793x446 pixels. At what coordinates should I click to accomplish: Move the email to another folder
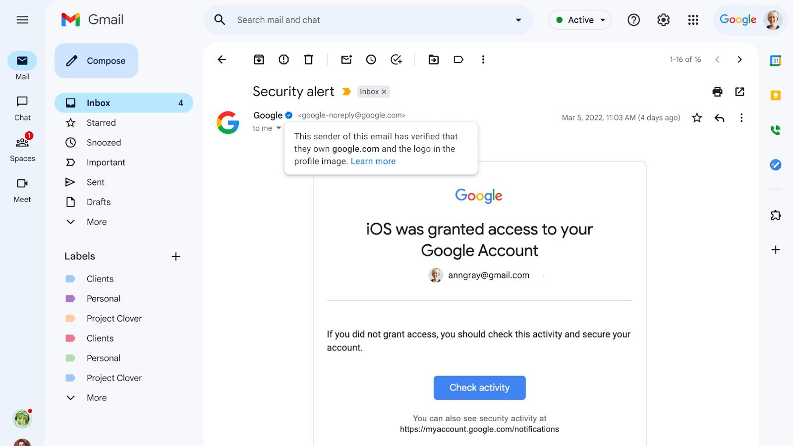[433, 59]
